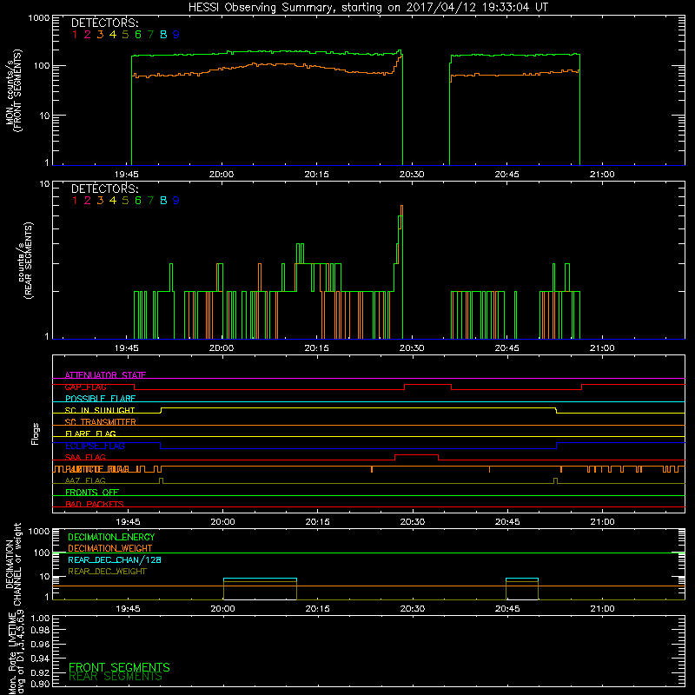Viewport: 695px width, 695px height.
Task: Click '1000' y-axis value on front segments panel
Action: coord(39,18)
